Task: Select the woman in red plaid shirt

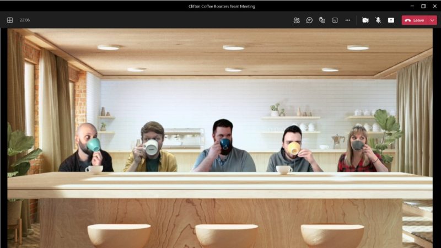Action: [357, 150]
